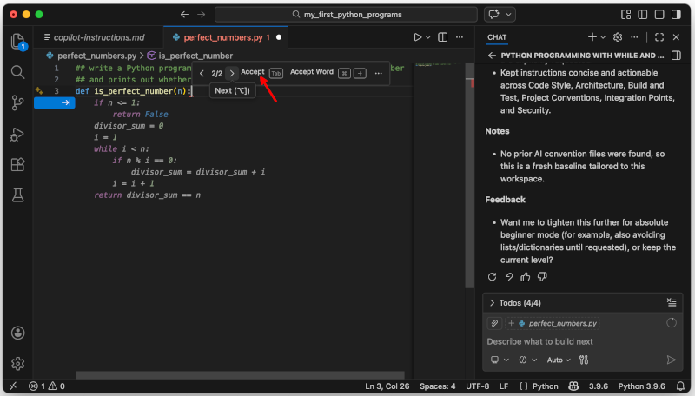Click the thumbs down feedback icon

542,276
